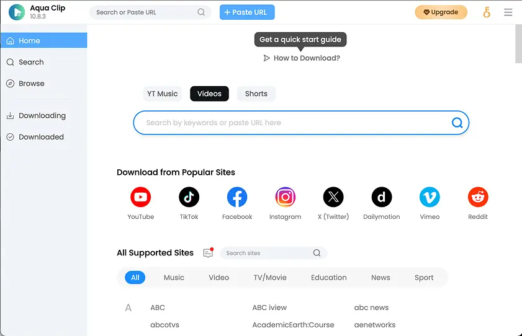Open the ABC iview site entry
Screen dimensions: 522x336
(269, 307)
